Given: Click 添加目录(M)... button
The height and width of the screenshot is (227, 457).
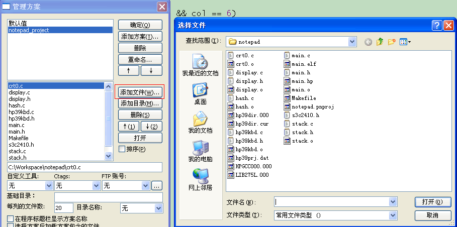Looking at the screenshot, I should [x=140, y=103].
